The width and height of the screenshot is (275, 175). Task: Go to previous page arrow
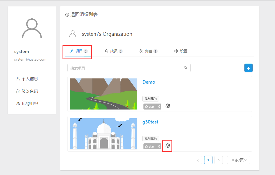[198, 160]
